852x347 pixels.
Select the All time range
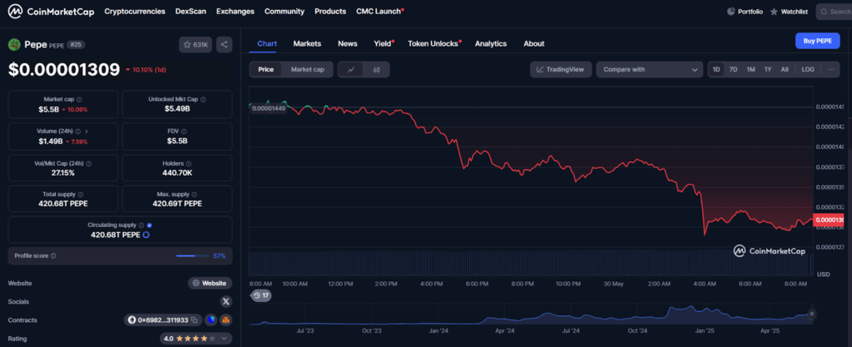785,70
